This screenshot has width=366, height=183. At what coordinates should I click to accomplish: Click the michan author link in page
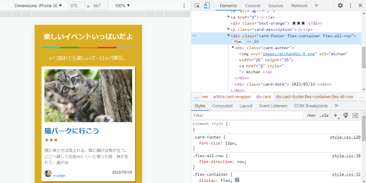[x=59, y=176]
